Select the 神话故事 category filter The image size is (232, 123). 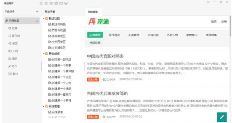(x=95, y=43)
